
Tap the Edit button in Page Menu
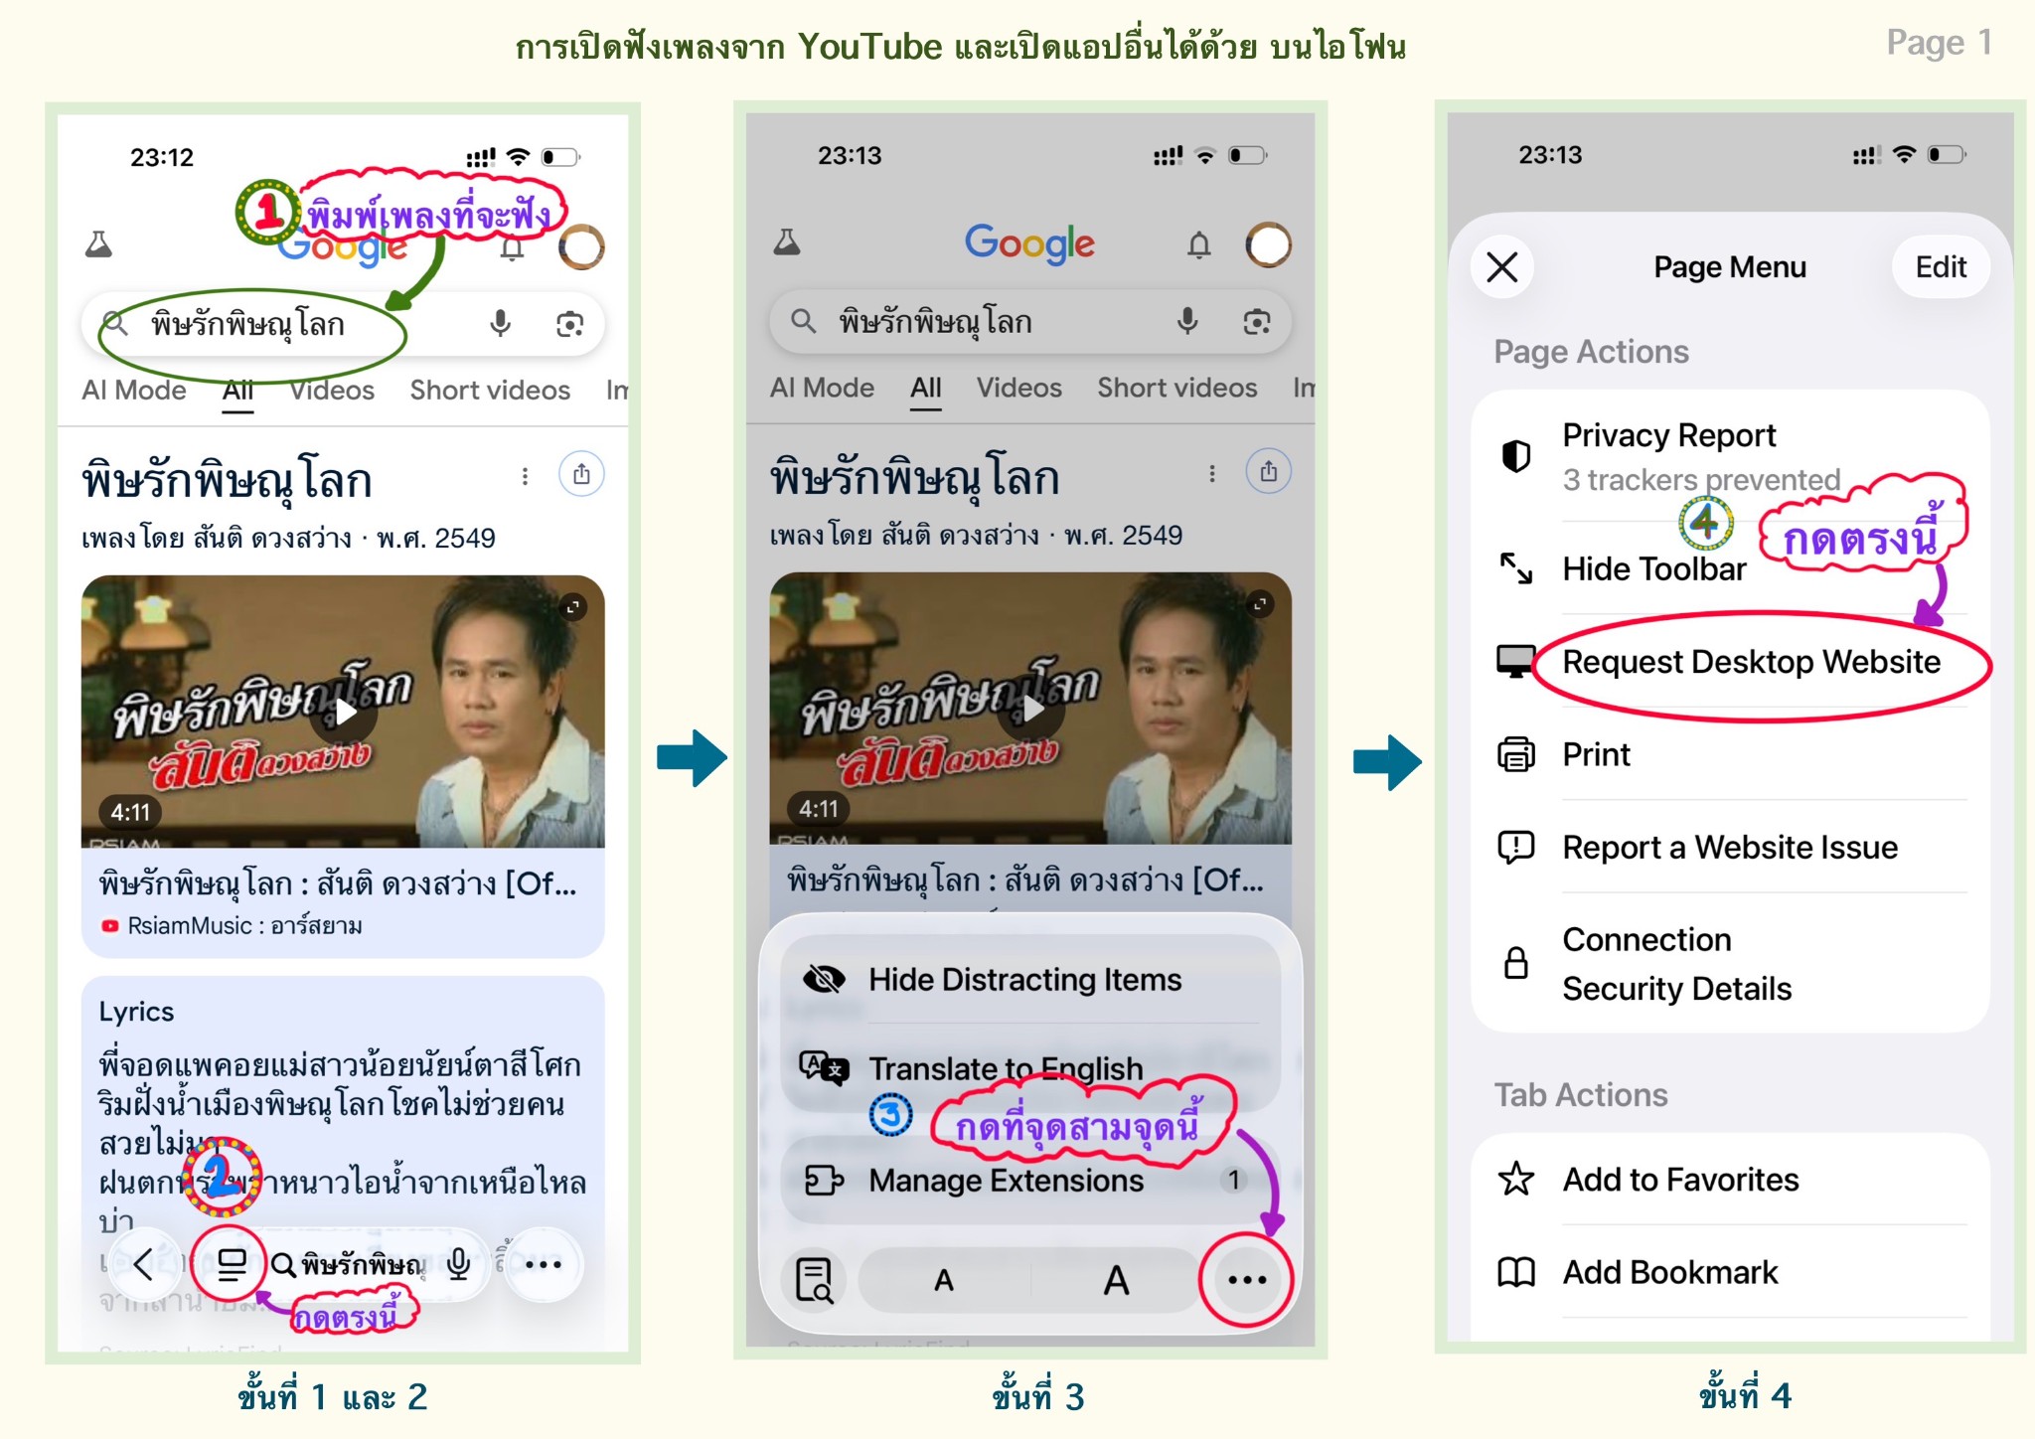pos(1941,267)
